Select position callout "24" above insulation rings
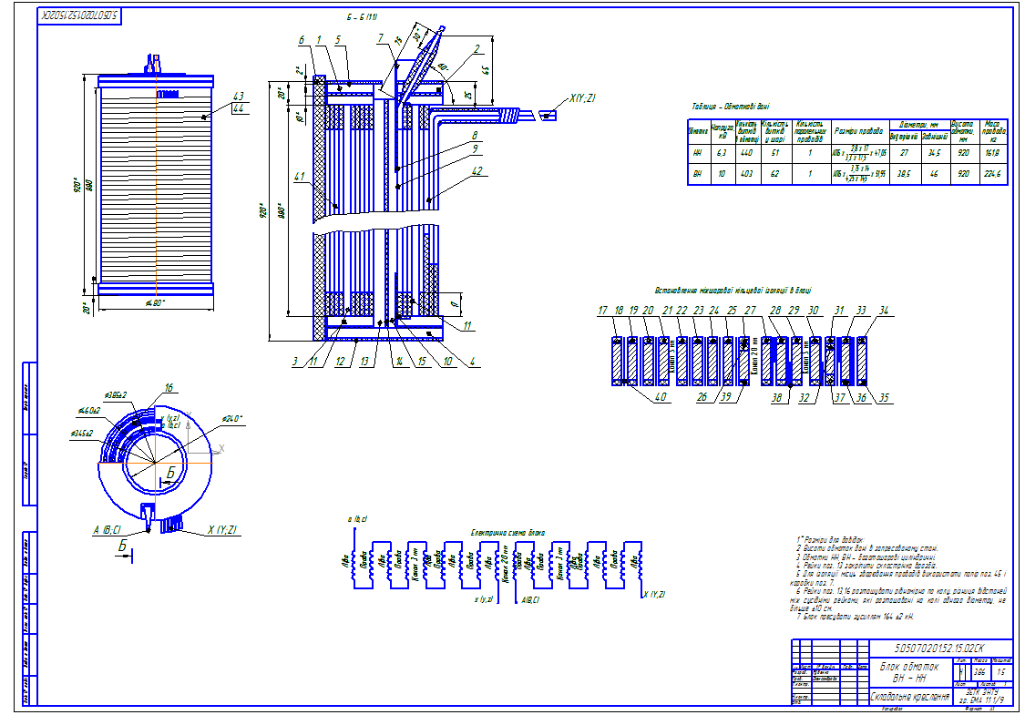Screen dimensions: 1025x715 click(713, 311)
